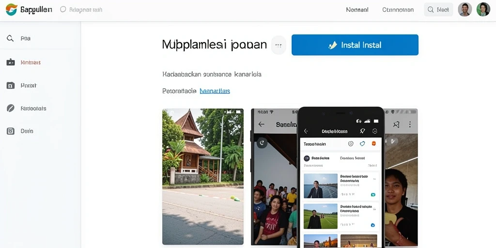Open the phone card with the green field photo
This screenshot has width=496, height=248.
click(x=341, y=216)
